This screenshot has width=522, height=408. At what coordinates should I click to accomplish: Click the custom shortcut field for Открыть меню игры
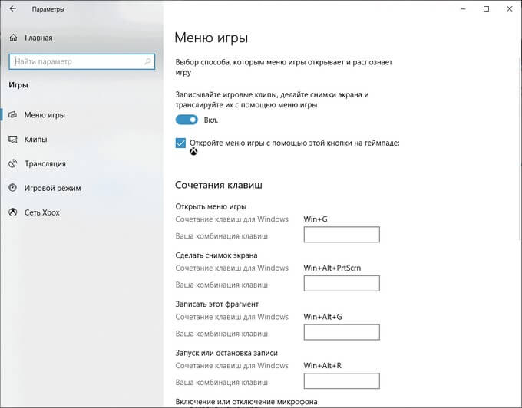[342, 235]
